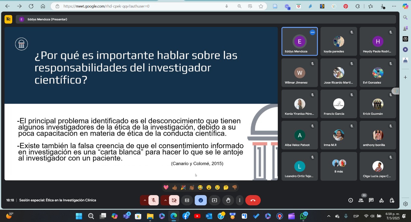
Task: Expand the audio settings arrow
Action: (144, 200)
